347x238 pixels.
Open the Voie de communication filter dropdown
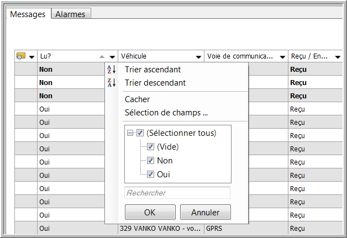282,56
